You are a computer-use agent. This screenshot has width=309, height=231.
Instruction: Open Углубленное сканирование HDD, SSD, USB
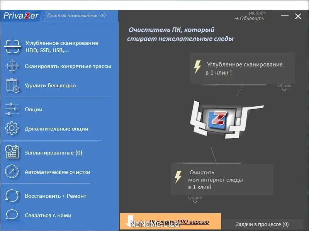(62, 46)
